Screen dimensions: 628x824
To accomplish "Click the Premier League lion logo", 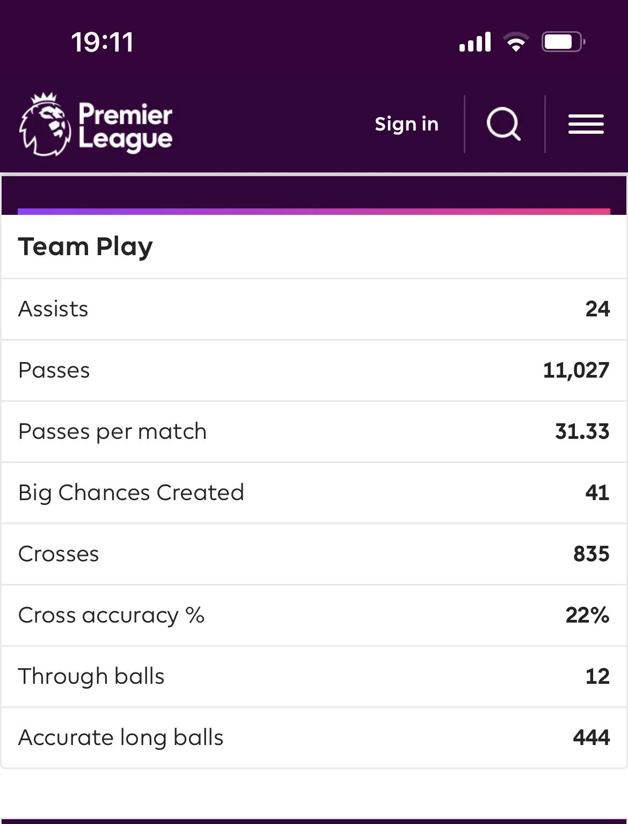I will (45, 125).
